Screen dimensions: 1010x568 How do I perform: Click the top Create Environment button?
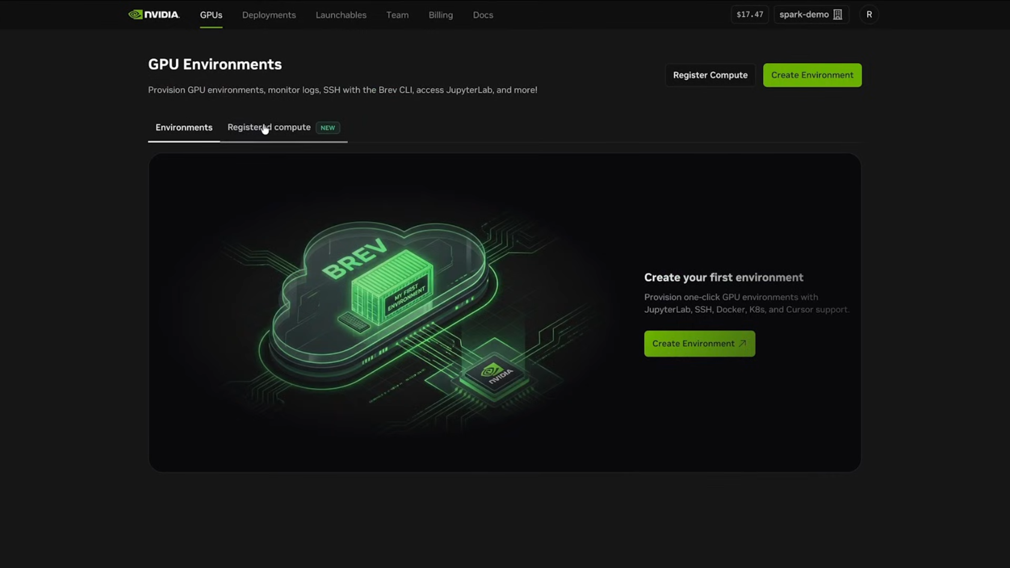pyautogui.click(x=812, y=75)
